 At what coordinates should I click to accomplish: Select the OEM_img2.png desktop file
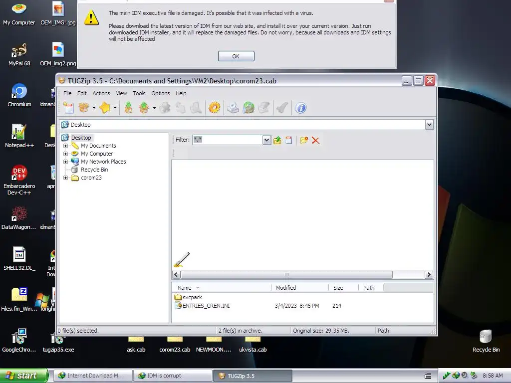coord(58,54)
